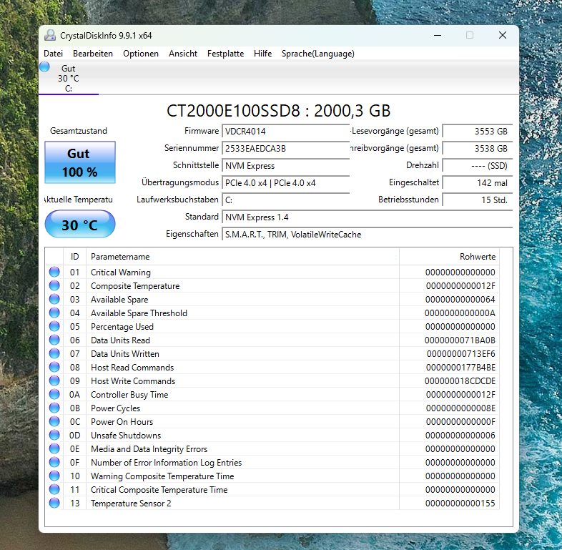Click the status orb for Power On Hours

click(54, 421)
